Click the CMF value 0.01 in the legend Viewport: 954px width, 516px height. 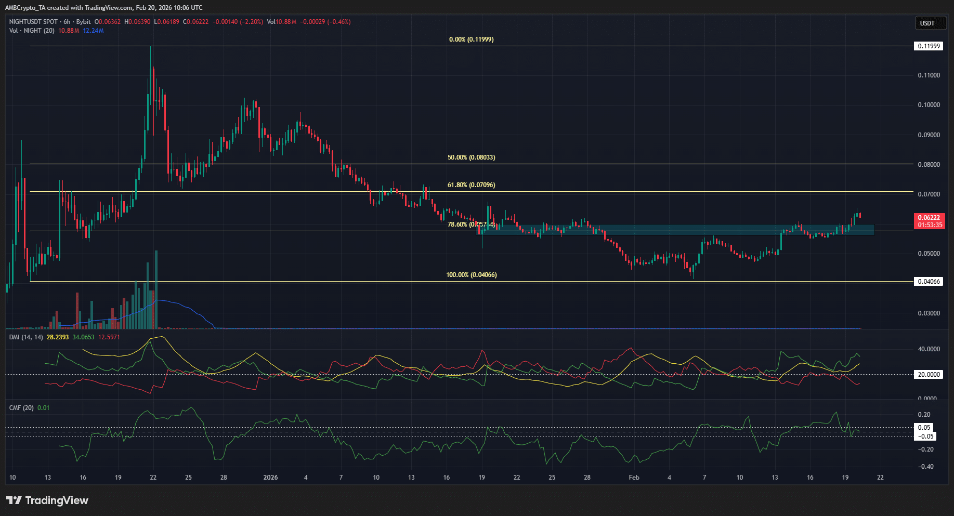[44, 407]
